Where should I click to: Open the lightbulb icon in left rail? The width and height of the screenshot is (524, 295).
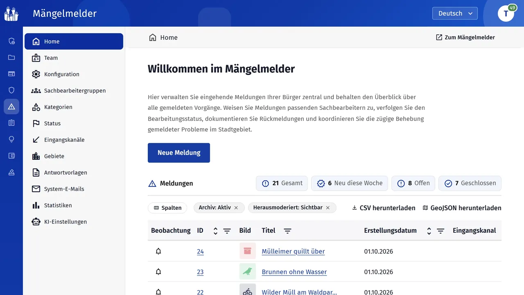pos(11,139)
